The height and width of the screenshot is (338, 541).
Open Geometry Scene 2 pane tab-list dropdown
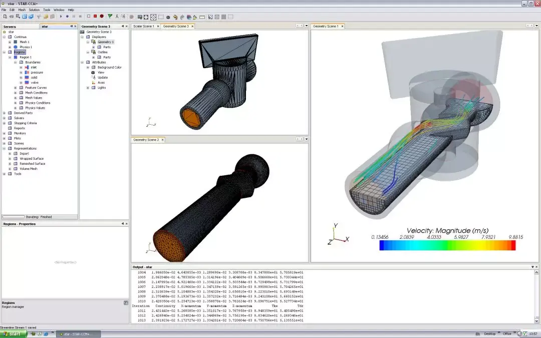point(307,139)
